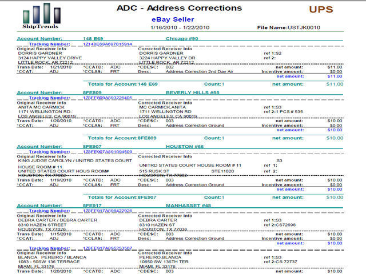Click the trans date 1/15/2010
The image size is (366, 274).
[61, 234]
